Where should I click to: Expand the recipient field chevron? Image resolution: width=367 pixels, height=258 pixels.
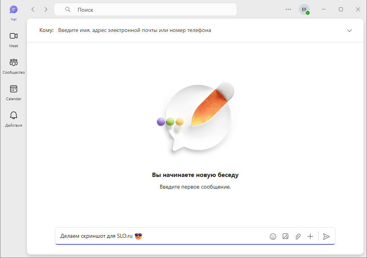[x=349, y=31]
